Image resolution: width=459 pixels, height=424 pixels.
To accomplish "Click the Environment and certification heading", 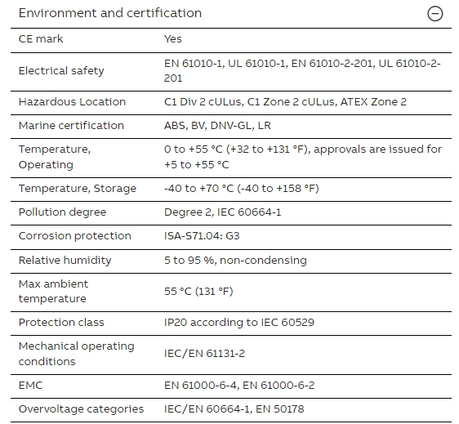I will click(110, 13).
